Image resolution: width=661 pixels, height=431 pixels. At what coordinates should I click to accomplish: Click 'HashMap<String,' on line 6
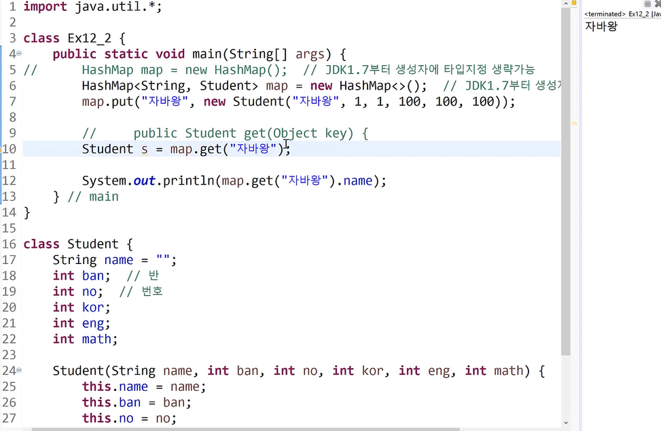(136, 86)
